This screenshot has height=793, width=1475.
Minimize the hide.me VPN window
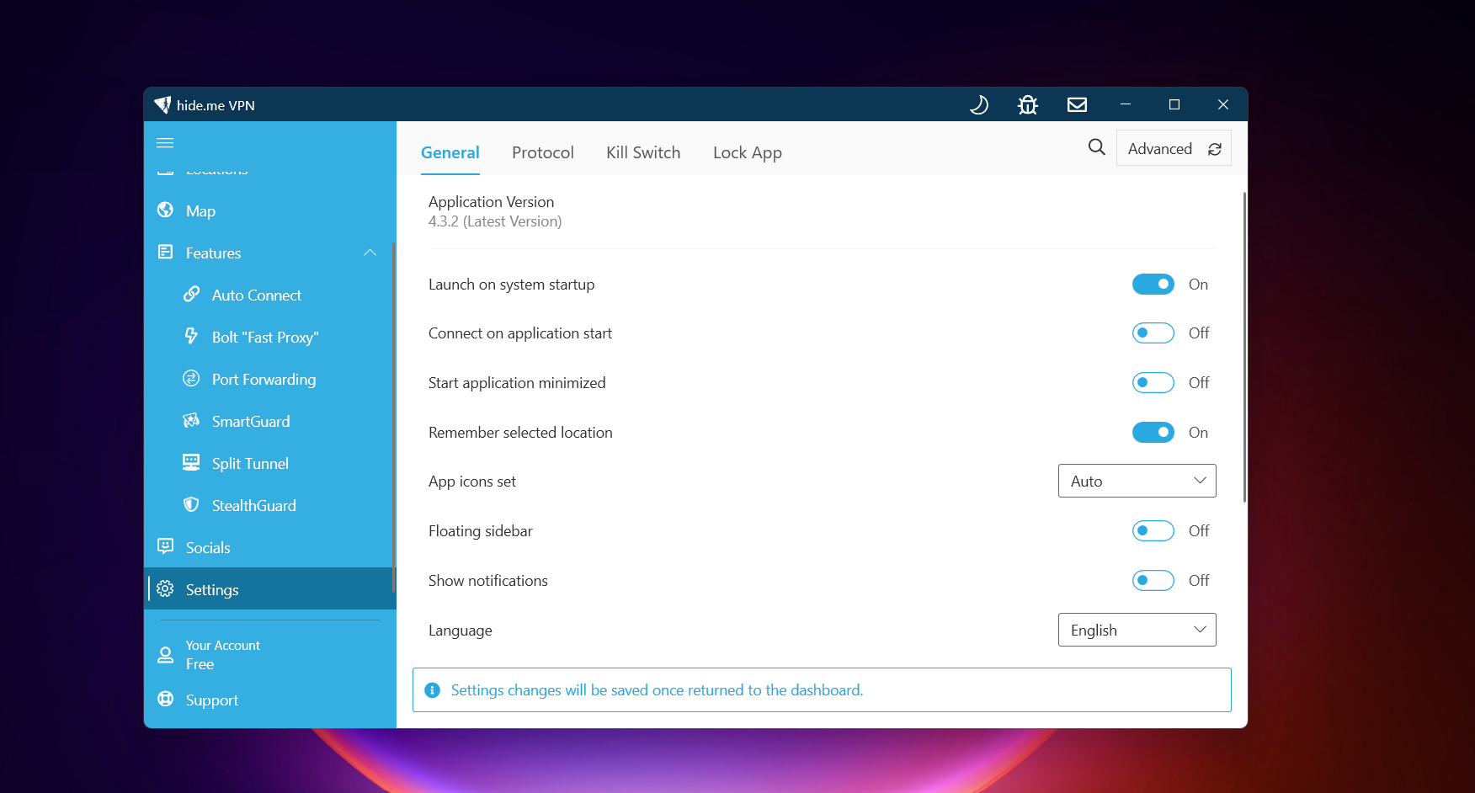click(1125, 104)
